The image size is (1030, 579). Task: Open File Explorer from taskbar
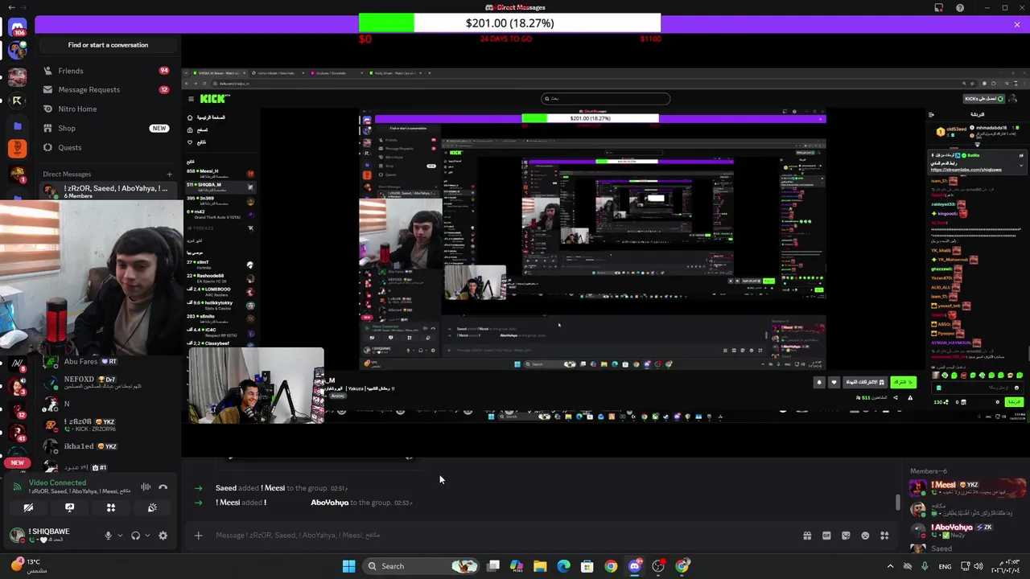(x=540, y=566)
